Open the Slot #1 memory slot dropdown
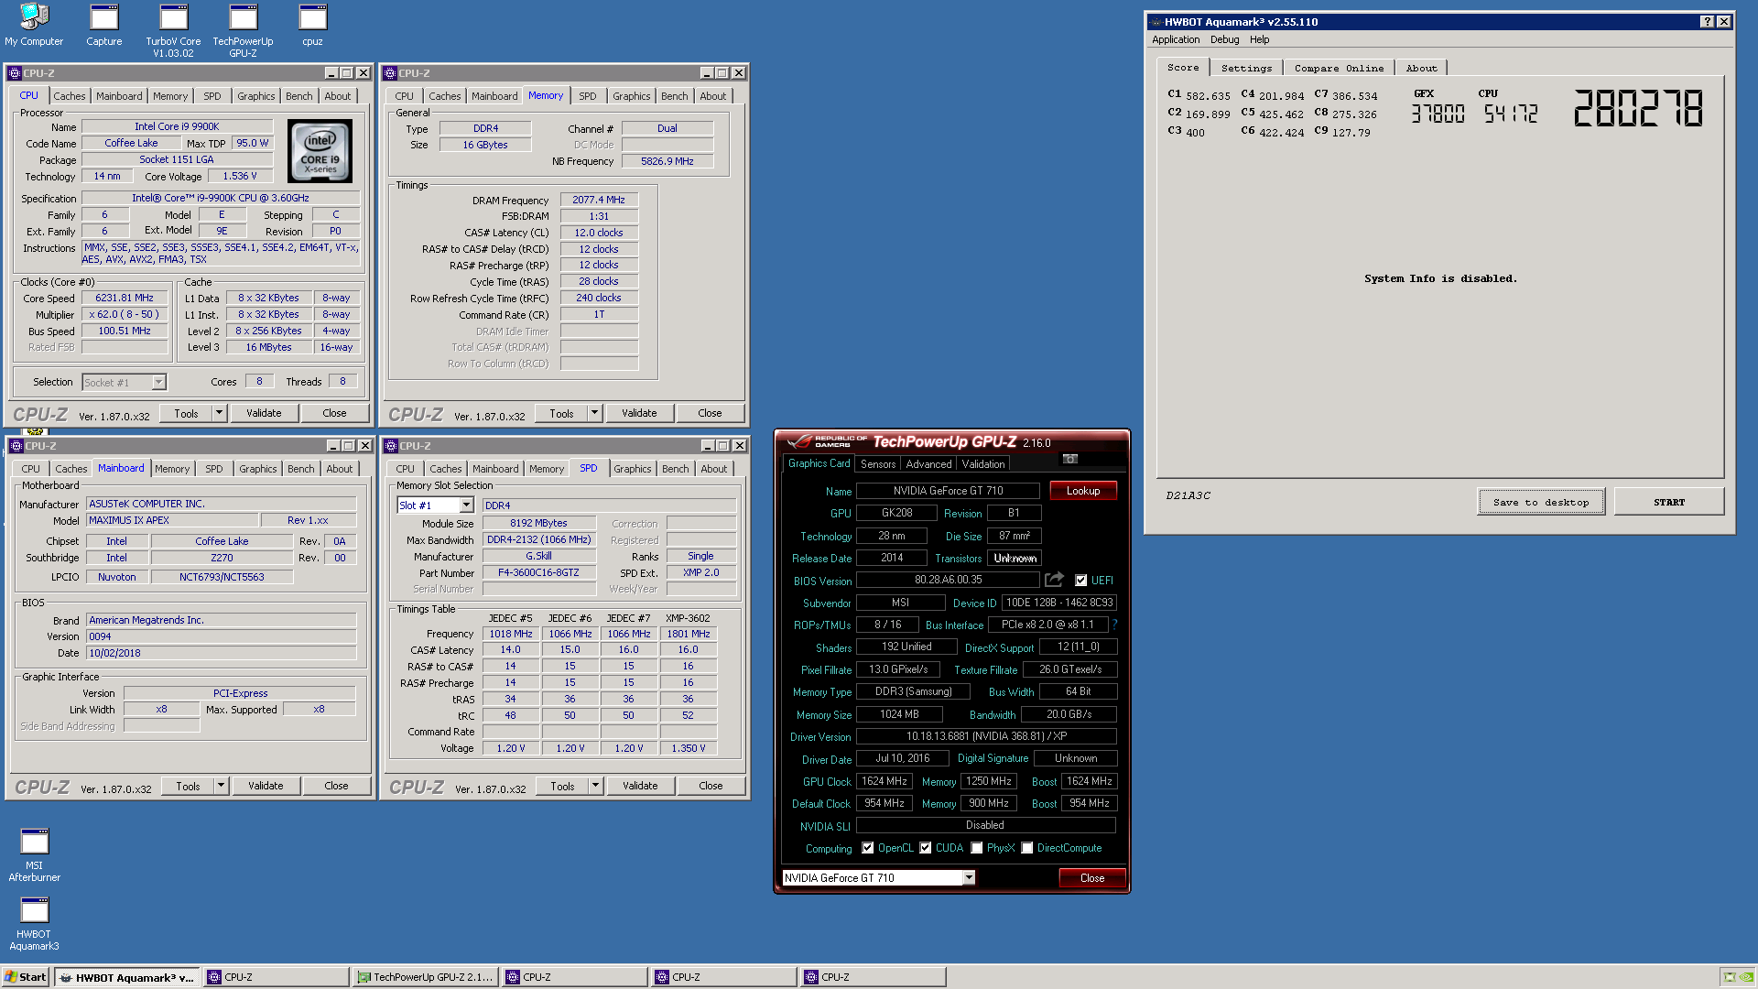The height and width of the screenshot is (989, 1758). [466, 505]
